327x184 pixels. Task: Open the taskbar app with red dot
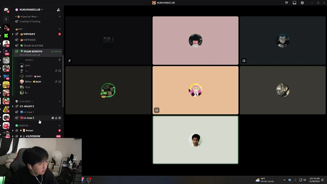point(89,180)
